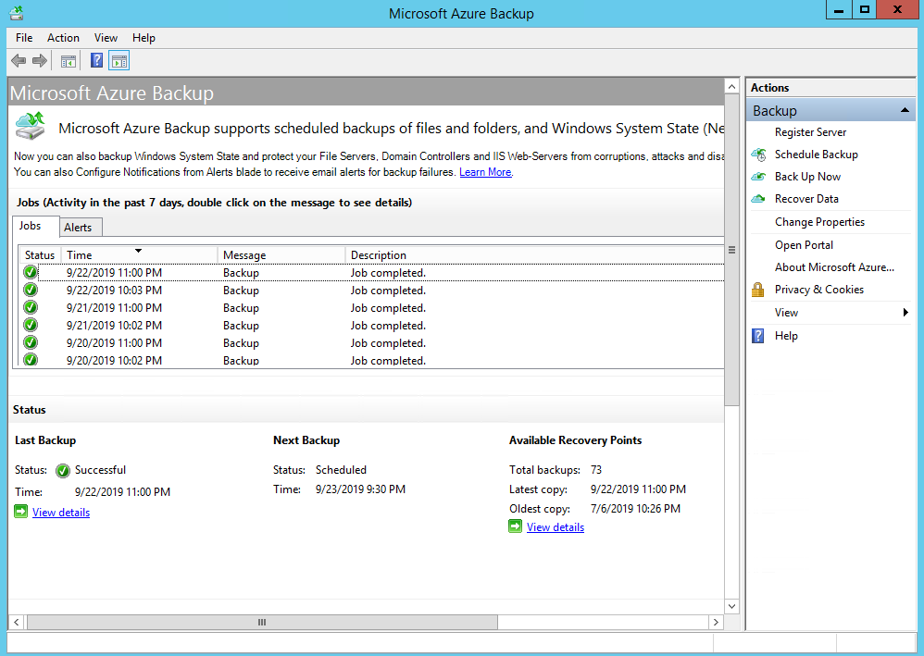Click the vertical scrollbar thumb
Image resolution: width=924 pixels, height=656 pixels.
[731, 250]
